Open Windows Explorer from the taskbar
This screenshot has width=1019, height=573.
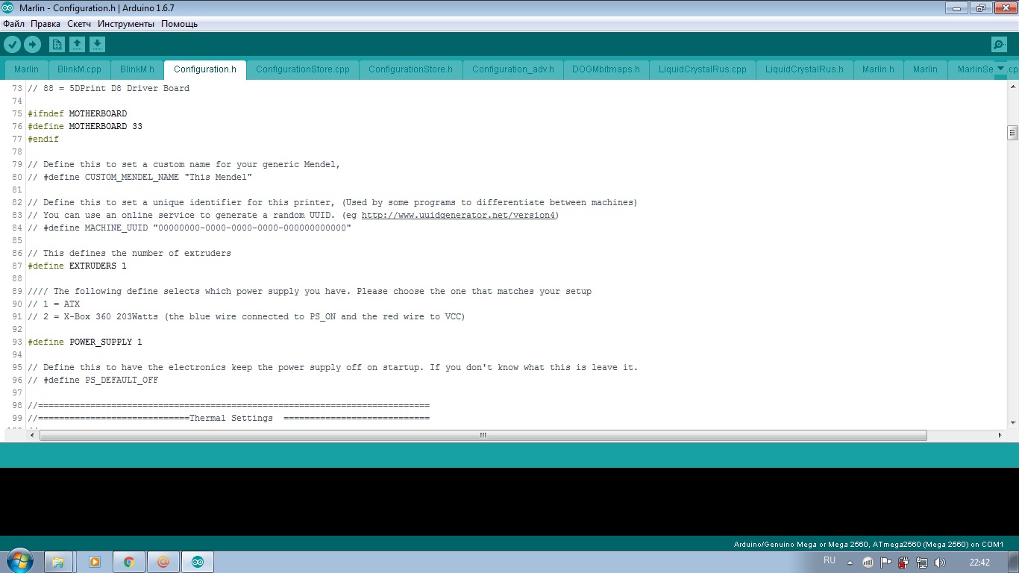pos(59,562)
